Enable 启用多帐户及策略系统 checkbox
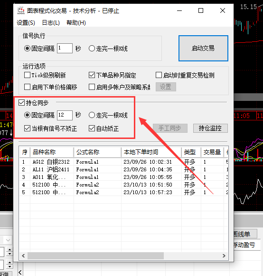Screen dimensions: 263x276 pyautogui.click(x=92, y=87)
